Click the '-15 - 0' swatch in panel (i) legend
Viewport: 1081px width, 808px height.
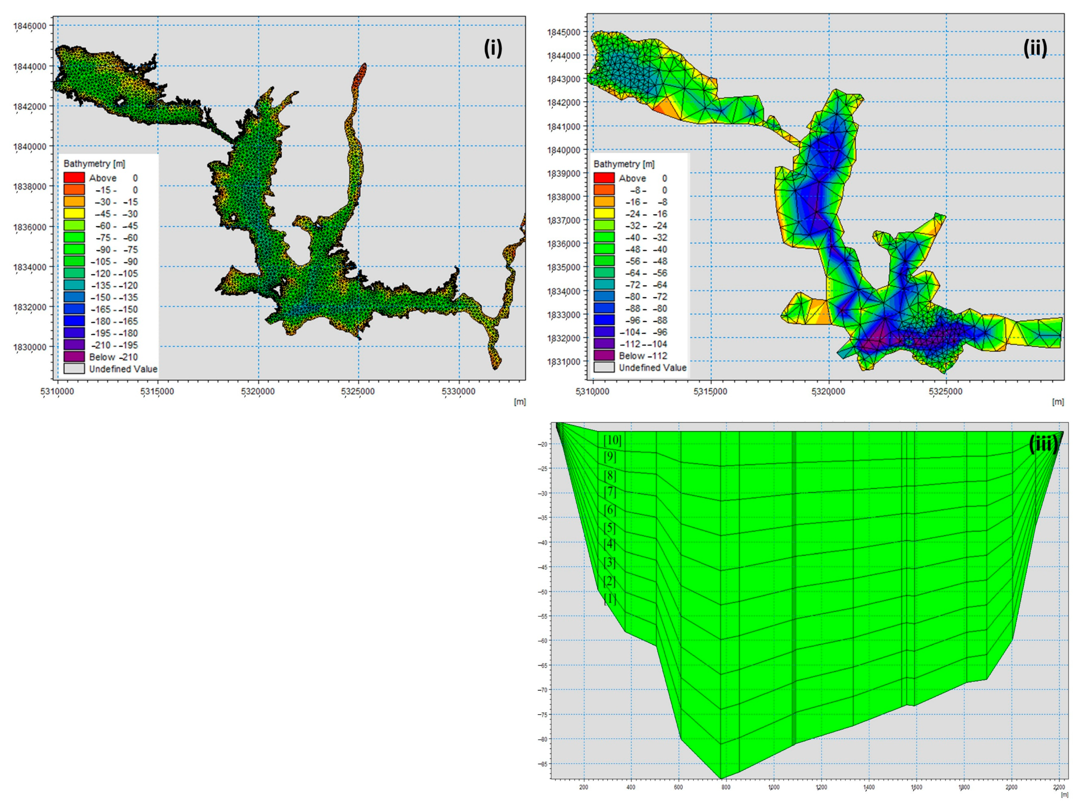(x=74, y=190)
